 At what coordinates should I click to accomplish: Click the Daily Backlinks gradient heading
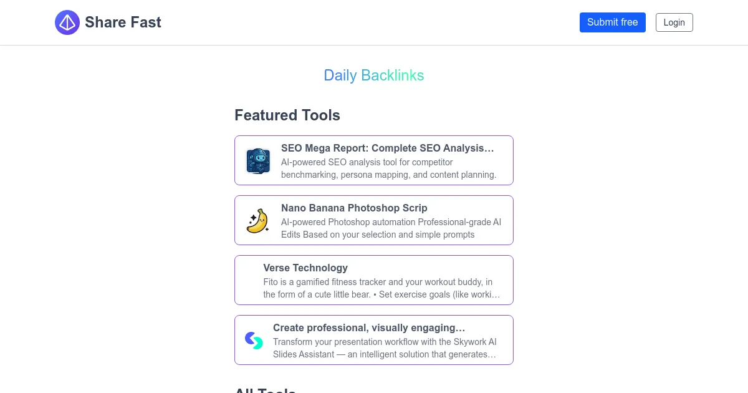pos(374,75)
